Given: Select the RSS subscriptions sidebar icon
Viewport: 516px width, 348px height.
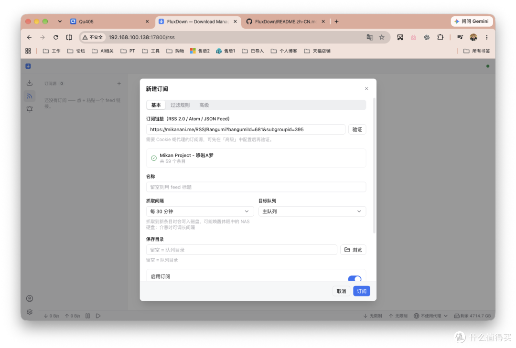Looking at the screenshot, I should [x=29, y=96].
